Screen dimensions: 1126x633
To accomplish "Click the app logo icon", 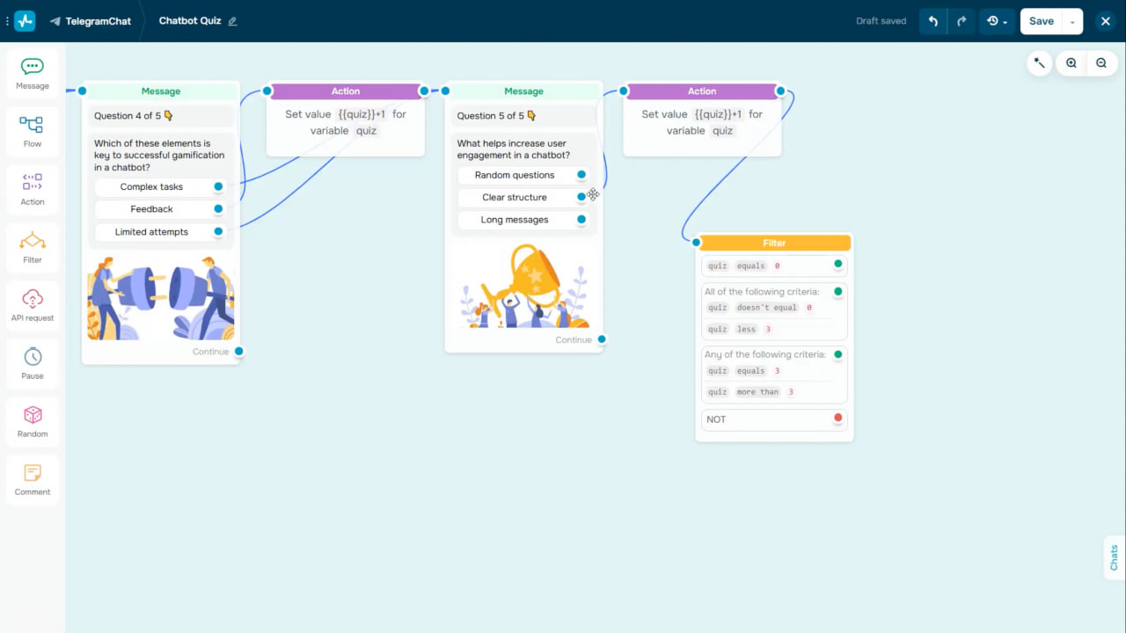I will tap(25, 21).
